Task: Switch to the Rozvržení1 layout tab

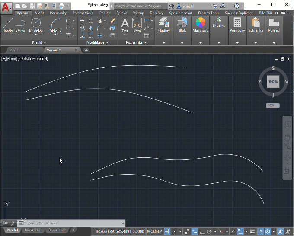Action: [33, 230]
